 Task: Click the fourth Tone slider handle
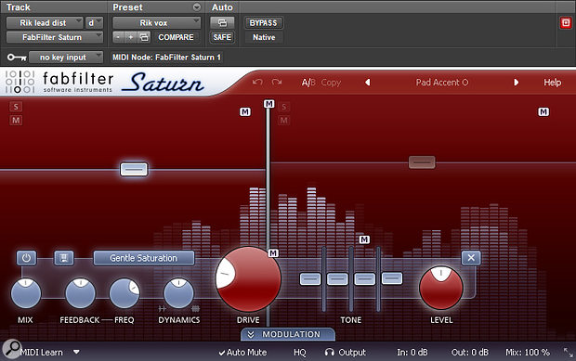pyautogui.click(x=392, y=278)
